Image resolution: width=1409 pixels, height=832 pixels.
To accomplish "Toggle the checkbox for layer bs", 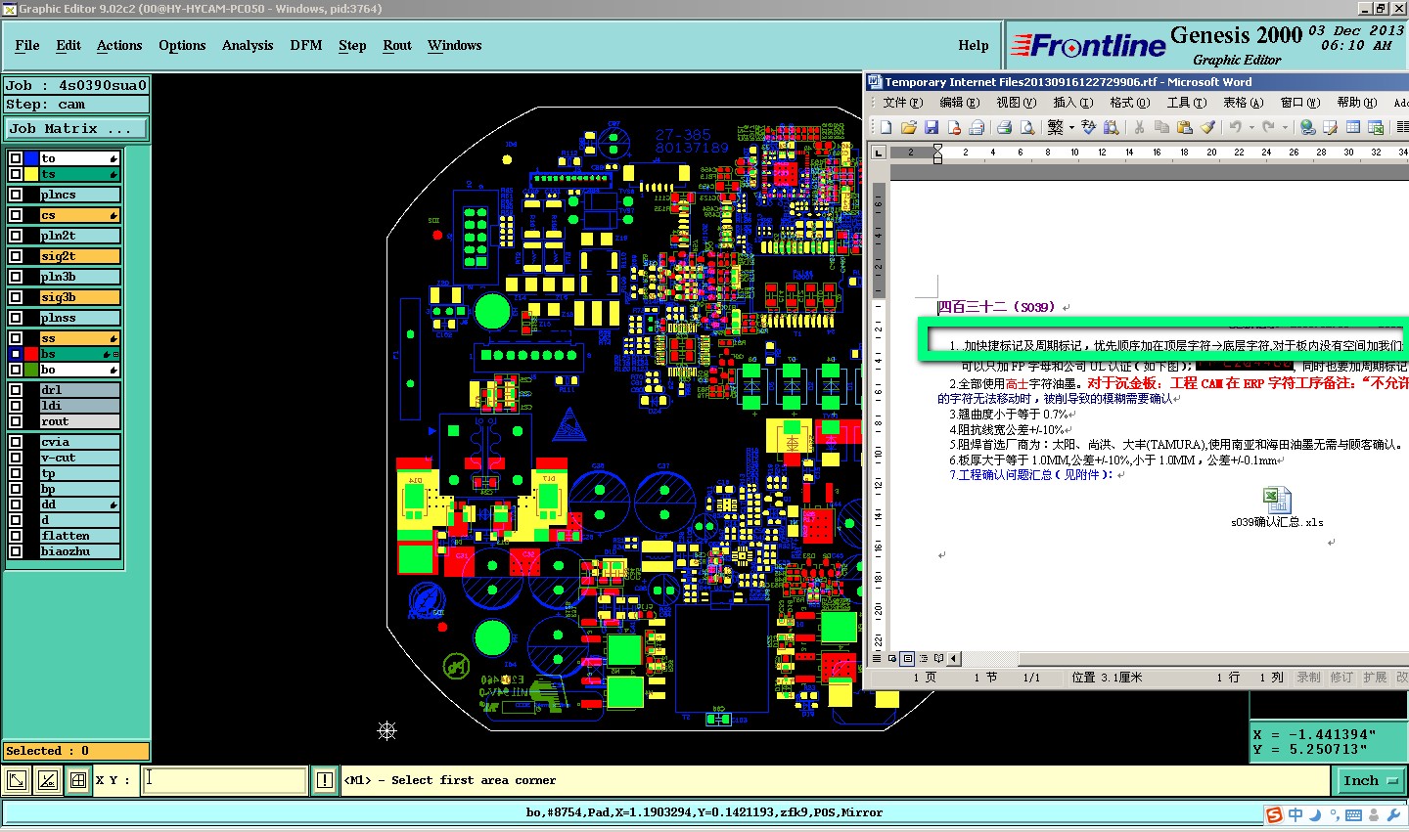I will coord(16,354).
